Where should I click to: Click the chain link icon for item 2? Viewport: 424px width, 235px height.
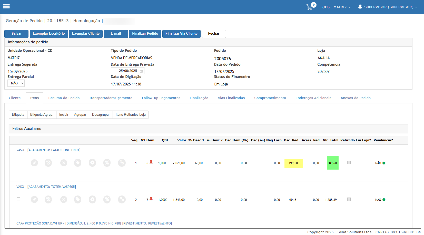[x=122, y=200]
